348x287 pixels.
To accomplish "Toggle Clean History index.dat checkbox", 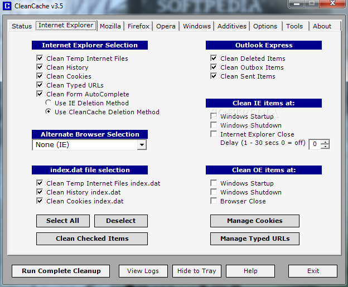I will (40, 192).
